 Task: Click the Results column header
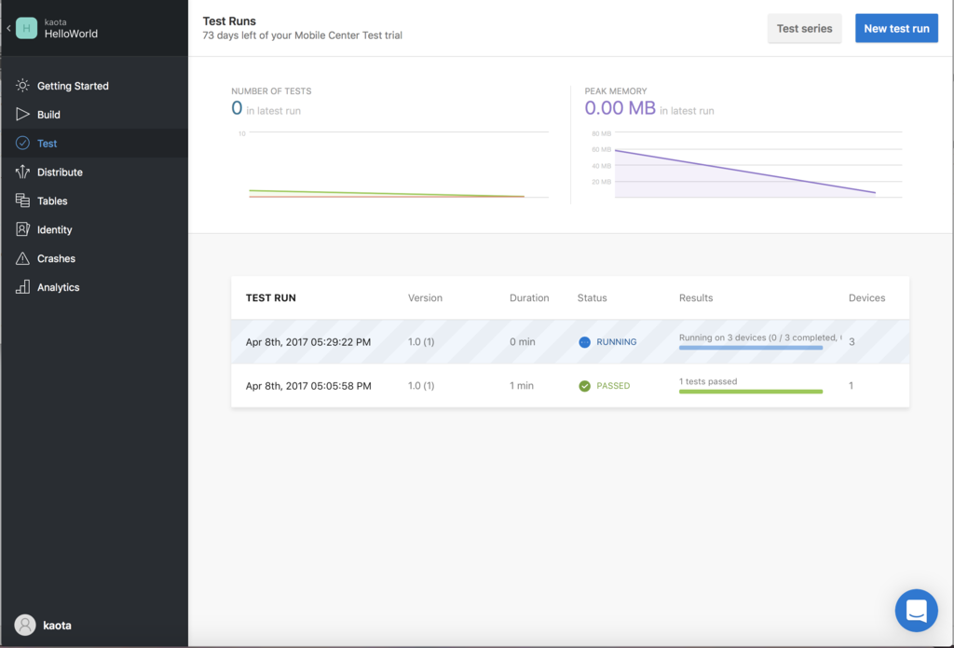(695, 297)
